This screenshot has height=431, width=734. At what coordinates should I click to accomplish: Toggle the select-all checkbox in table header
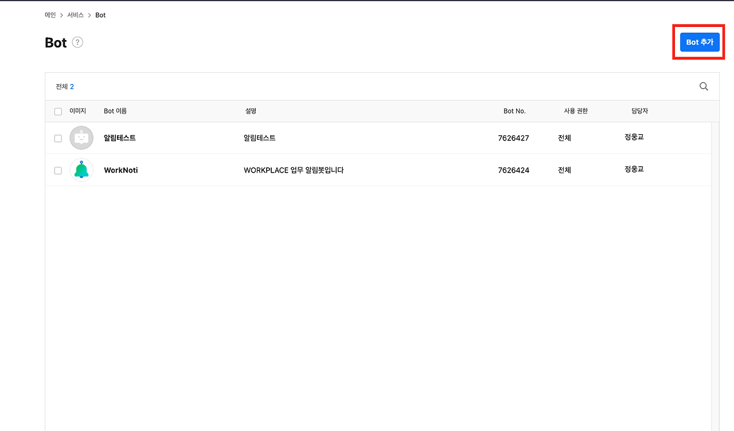coord(58,111)
